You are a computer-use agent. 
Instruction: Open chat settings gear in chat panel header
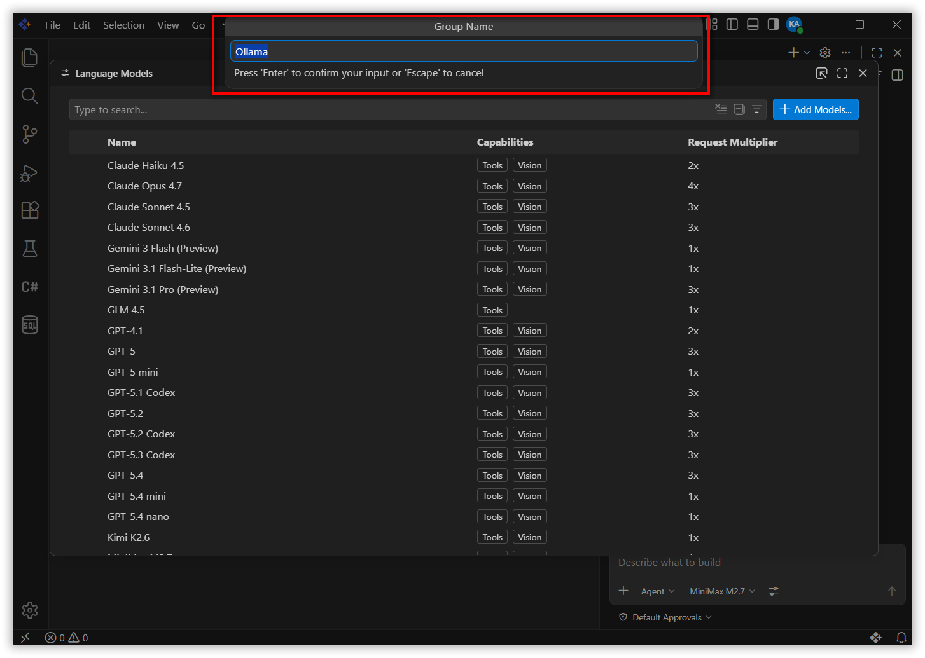[825, 53]
